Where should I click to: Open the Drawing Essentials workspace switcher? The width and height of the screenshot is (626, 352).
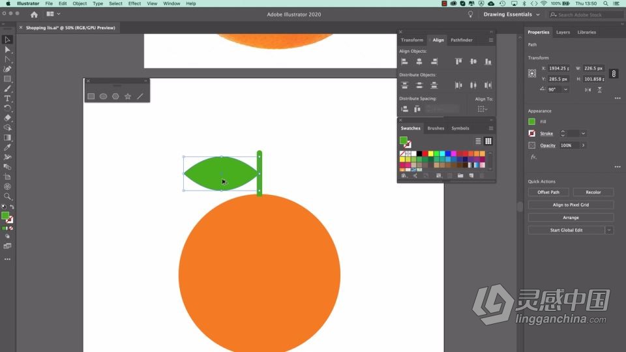click(x=511, y=14)
